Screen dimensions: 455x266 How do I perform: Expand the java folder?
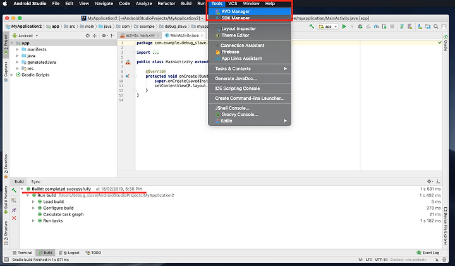(x=17, y=56)
